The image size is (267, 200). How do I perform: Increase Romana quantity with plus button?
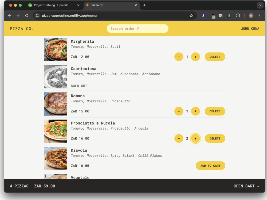195,111
